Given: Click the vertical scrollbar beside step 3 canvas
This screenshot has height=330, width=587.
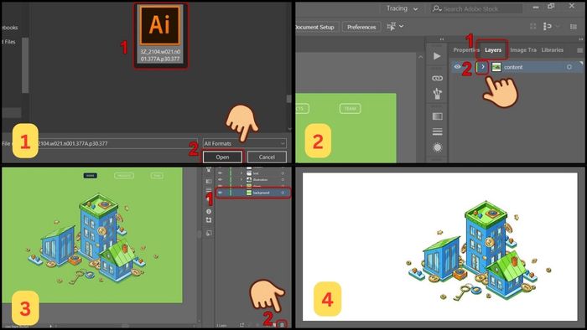Looking at the screenshot, I should 200,234.
